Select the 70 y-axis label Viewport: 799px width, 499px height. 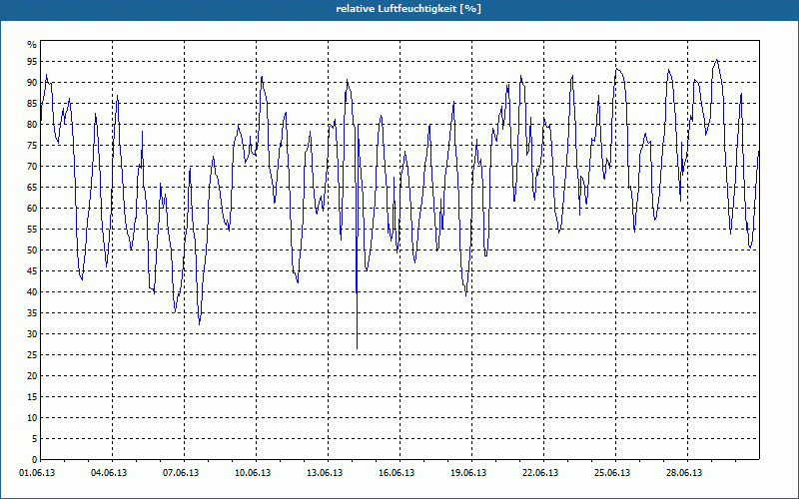coord(32,167)
